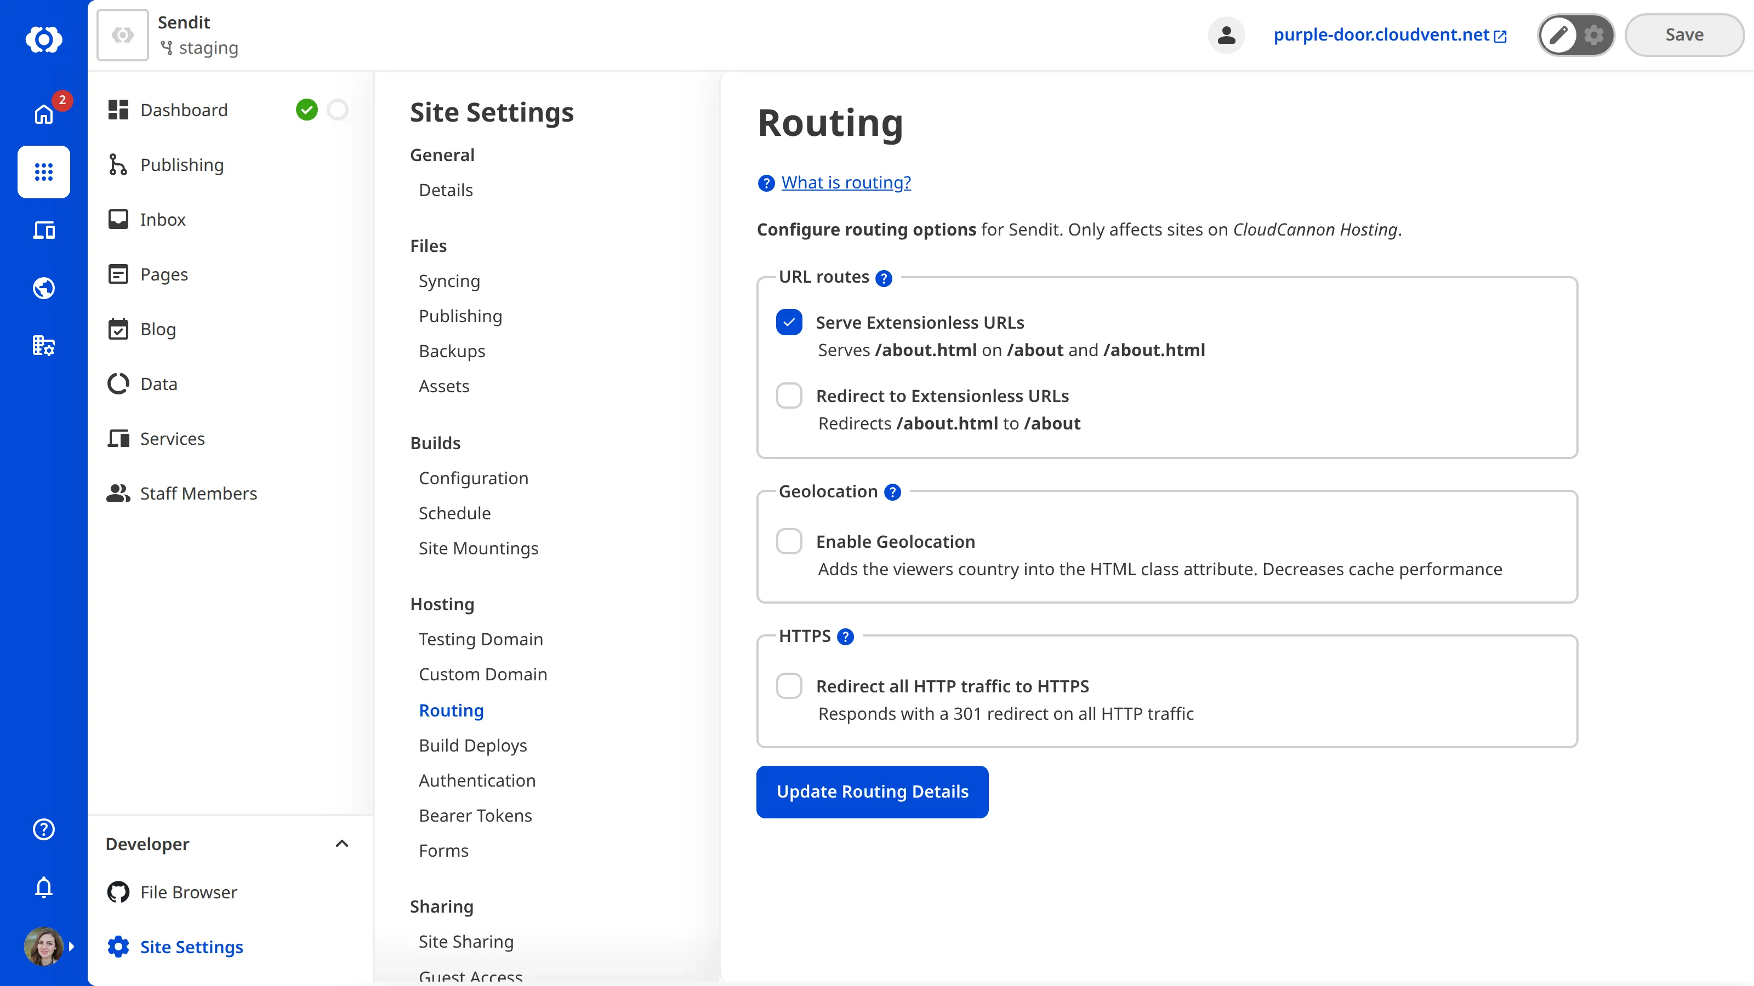Open Publishing under Files settings
The image size is (1754, 986).
click(x=460, y=316)
